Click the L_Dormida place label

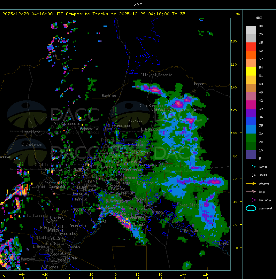point(189,230)
